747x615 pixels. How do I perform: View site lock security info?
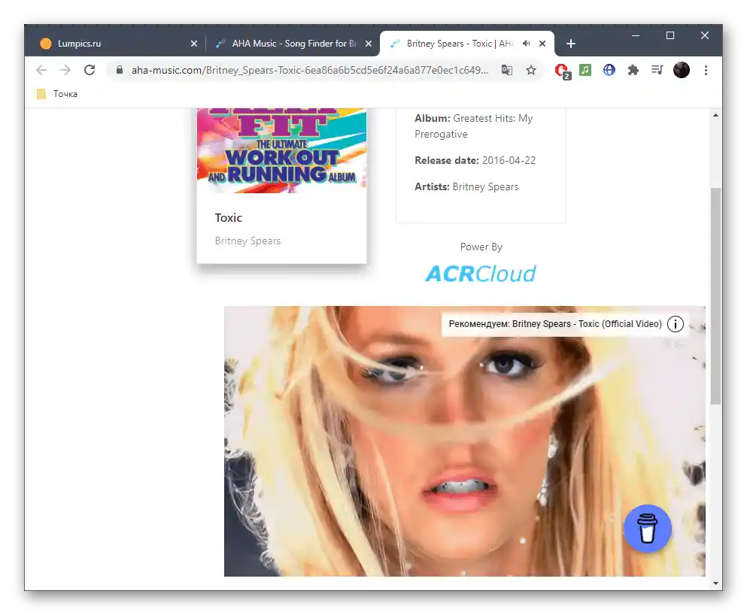(120, 70)
